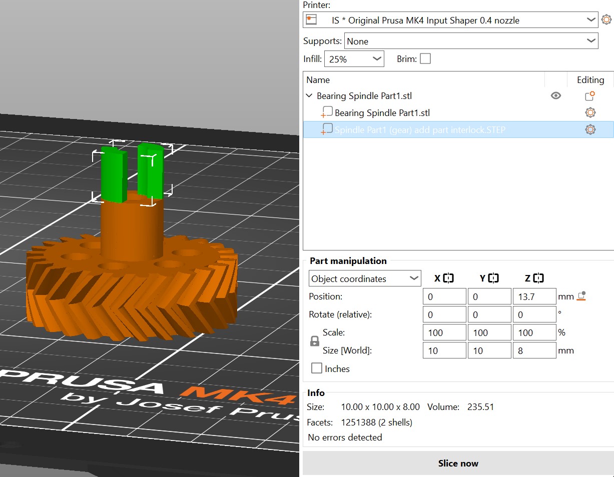Collapse the Bearing Spindle Part1.stl tree item
This screenshot has width=614, height=477.
pyautogui.click(x=309, y=95)
